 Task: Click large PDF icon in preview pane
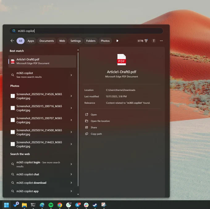121,59
